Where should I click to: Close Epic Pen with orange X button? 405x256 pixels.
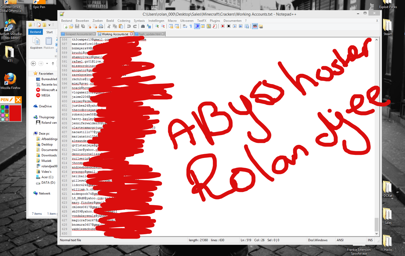(x=18, y=100)
